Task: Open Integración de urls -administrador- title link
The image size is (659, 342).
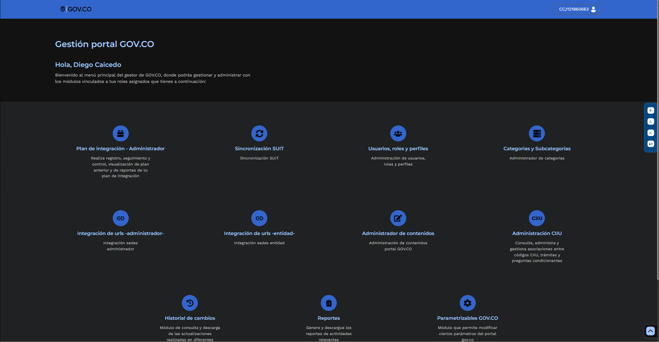Action: (120, 233)
